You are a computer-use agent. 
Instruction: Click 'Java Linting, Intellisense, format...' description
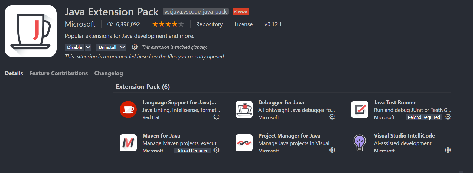coord(181,110)
